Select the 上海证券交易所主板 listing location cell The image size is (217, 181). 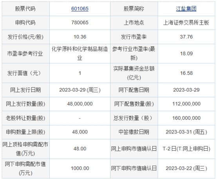coord(186,23)
